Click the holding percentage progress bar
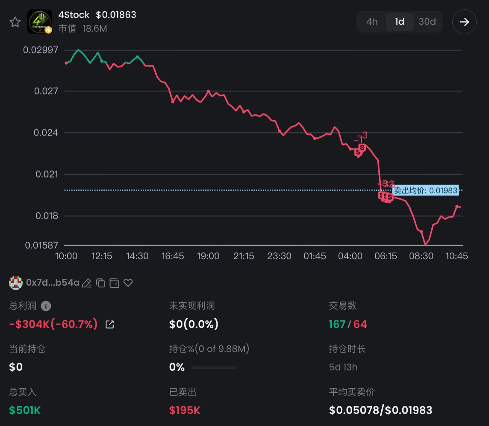Screen dimensions: 489x426 tap(214, 367)
